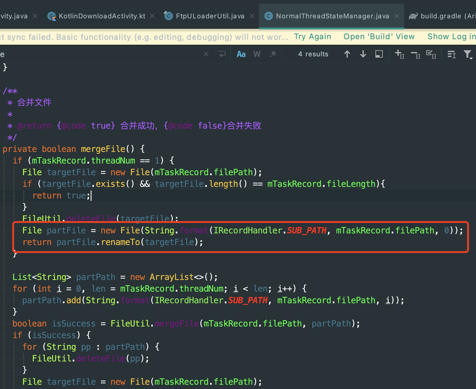476x389 pixels.
Task: Toggle Words (W) match option
Action: click(x=257, y=54)
